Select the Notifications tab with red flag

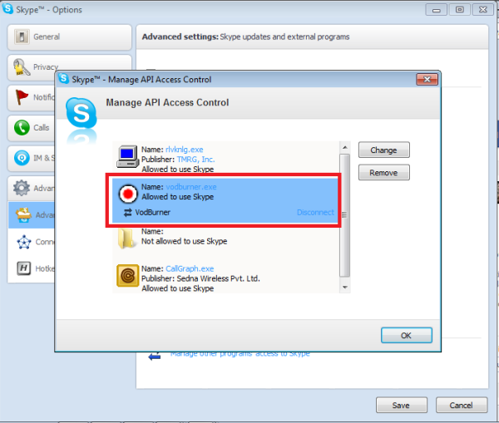tap(32, 97)
